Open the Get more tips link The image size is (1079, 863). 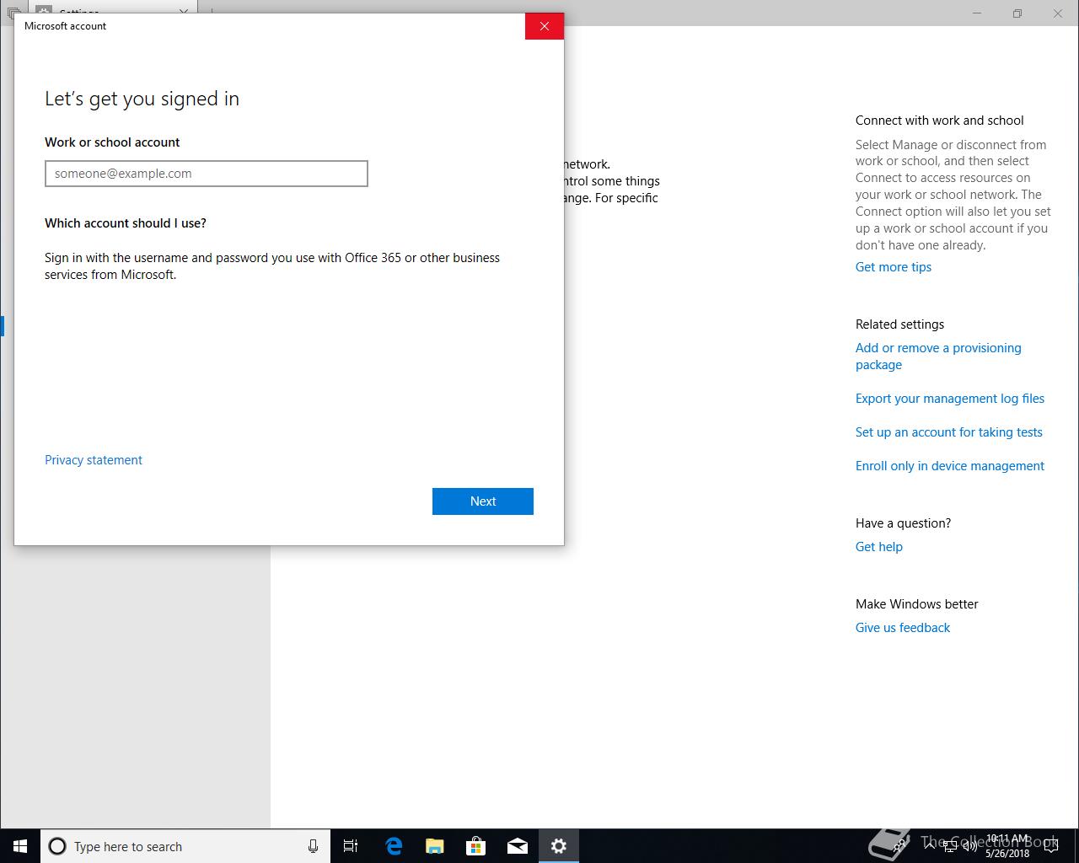point(894,267)
